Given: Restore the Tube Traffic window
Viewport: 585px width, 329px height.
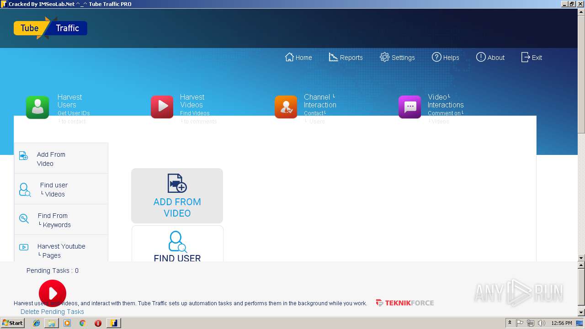Looking at the screenshot, I should pyautogui.click(x=571, y=4).
